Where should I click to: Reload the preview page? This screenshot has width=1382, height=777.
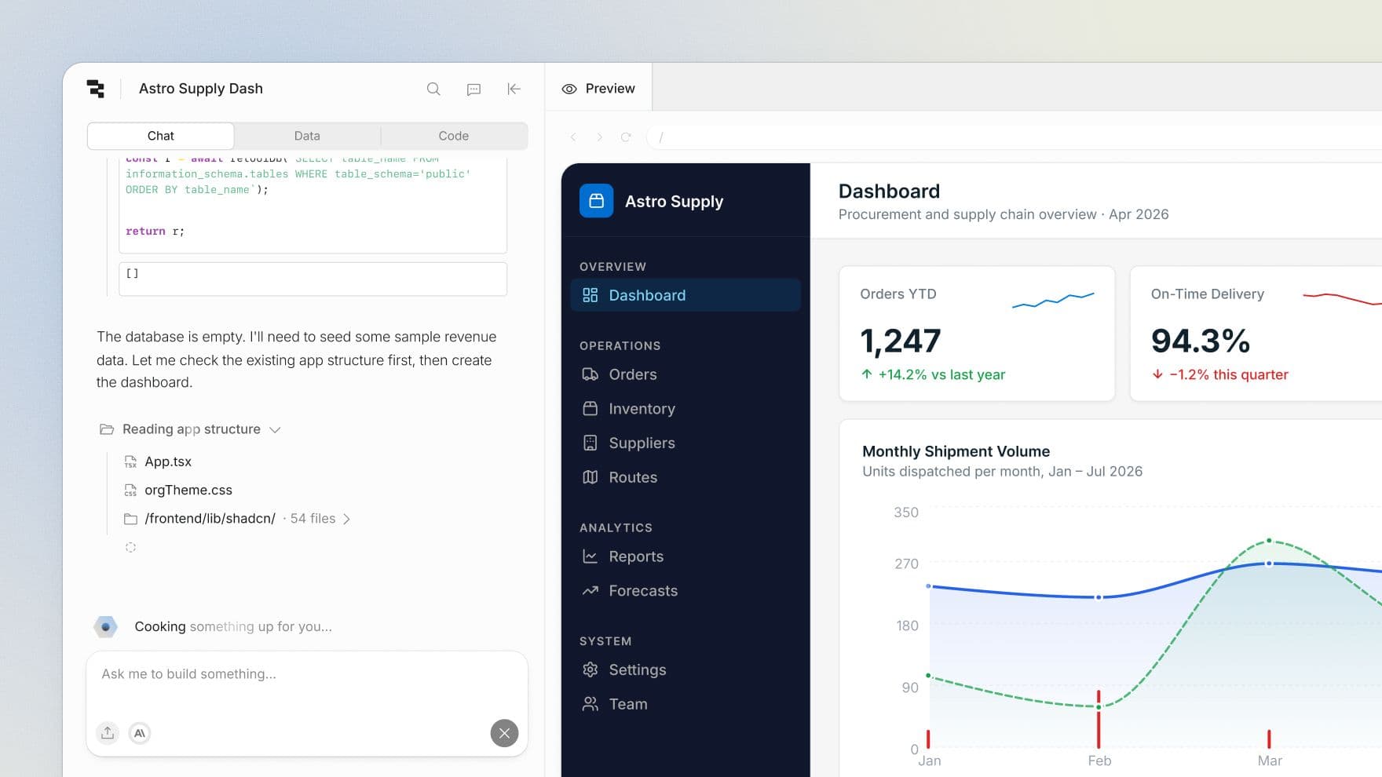coord(626,137)
